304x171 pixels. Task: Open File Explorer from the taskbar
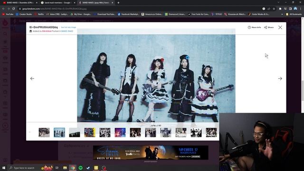[x=65, y=168]
